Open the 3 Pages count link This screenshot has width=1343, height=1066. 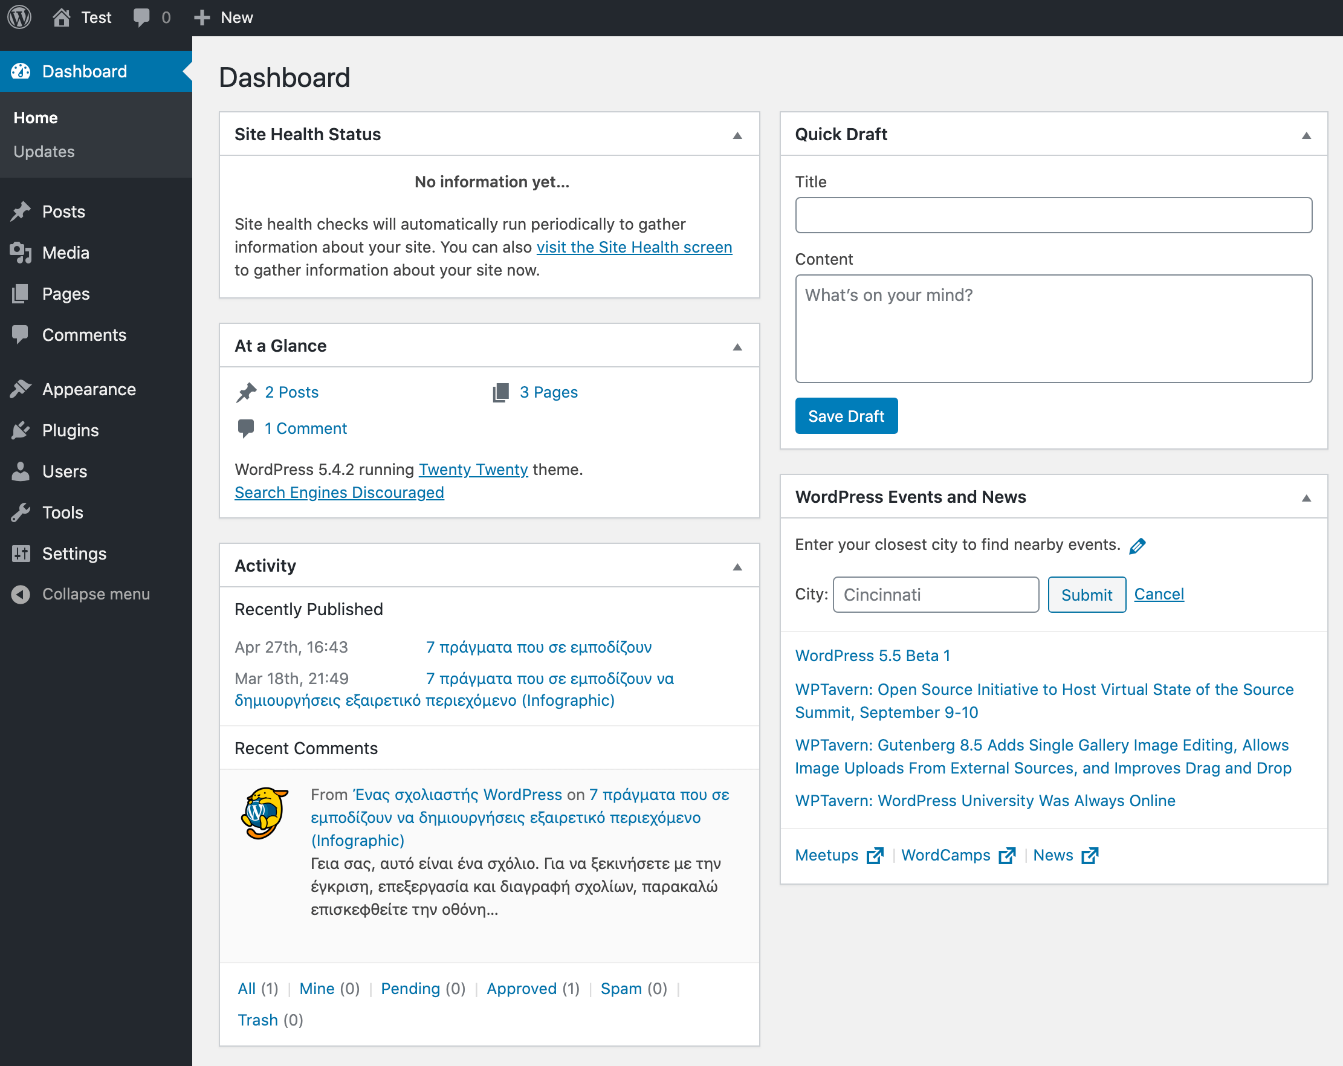(549, 392)
